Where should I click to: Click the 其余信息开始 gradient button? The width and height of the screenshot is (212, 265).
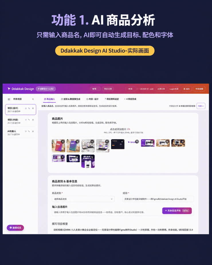(177, 211)
